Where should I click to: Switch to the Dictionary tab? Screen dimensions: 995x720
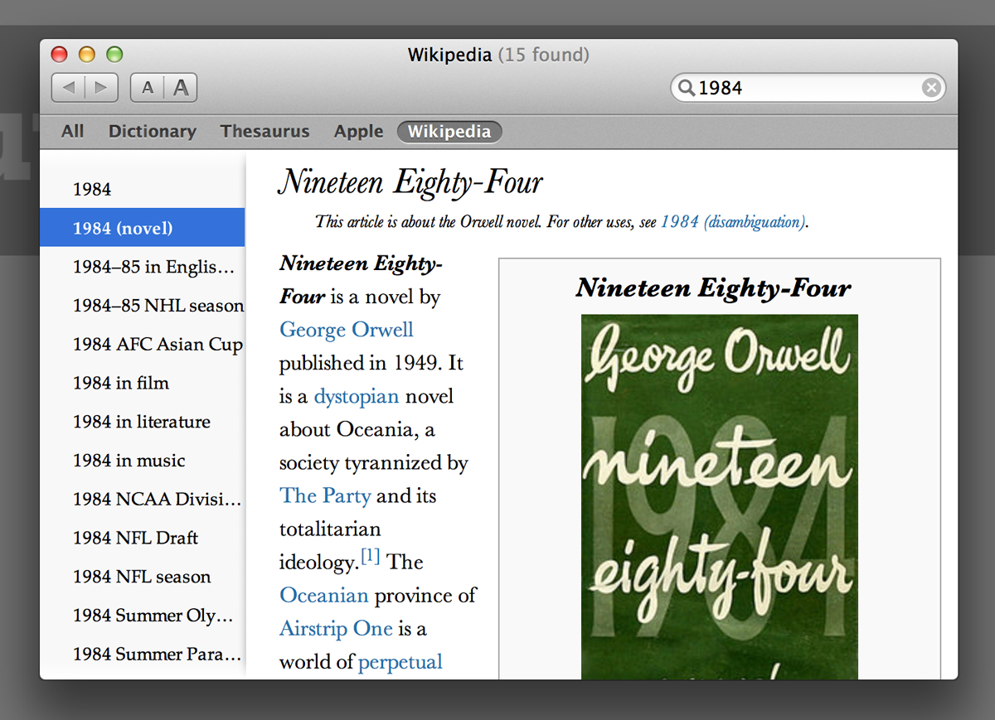click(153, 131)
